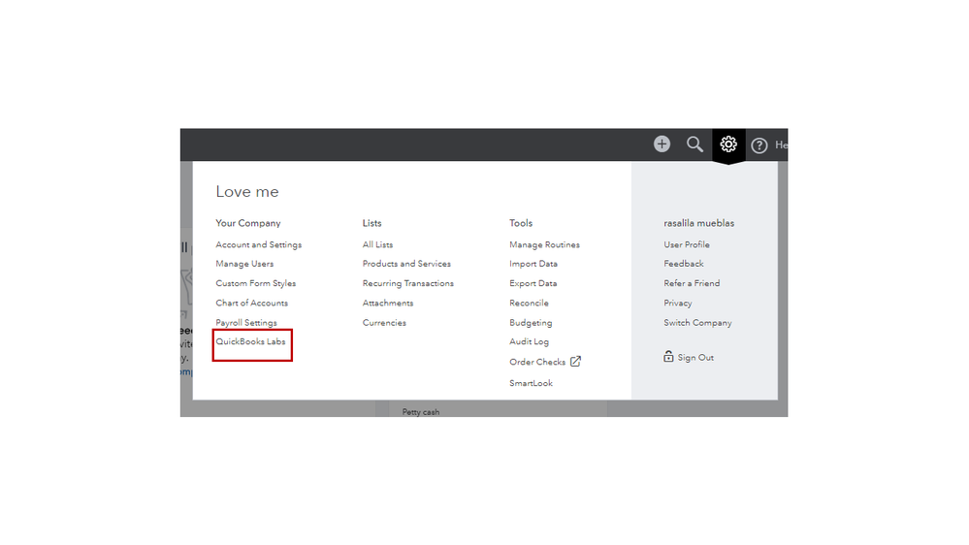Click Feedback link
969x545 pixels.
(684, 264)
